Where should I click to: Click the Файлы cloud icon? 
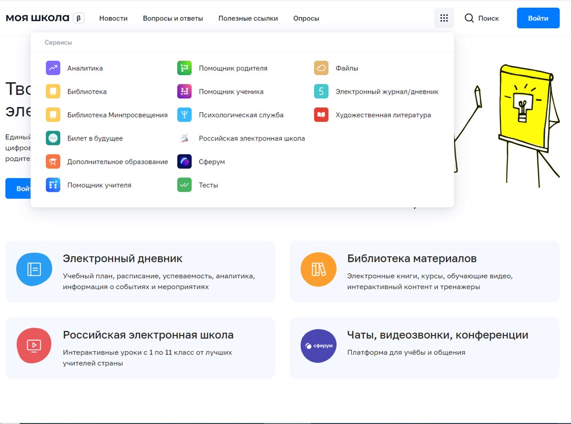coord(321,68)
